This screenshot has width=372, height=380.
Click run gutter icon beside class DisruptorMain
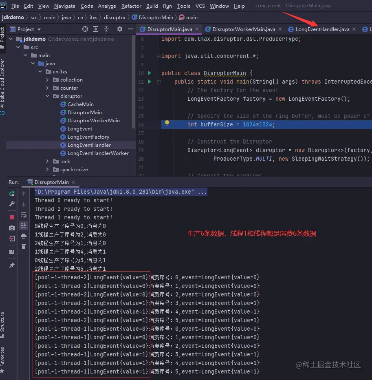(150, 73)
